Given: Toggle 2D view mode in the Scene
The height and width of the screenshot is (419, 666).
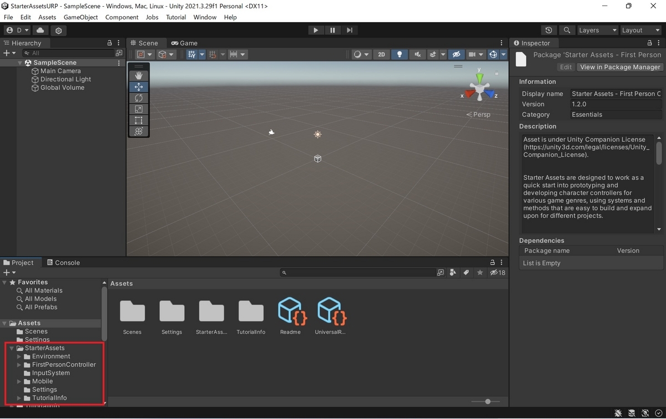Looking at the screenshot, I should pos(381,54).
